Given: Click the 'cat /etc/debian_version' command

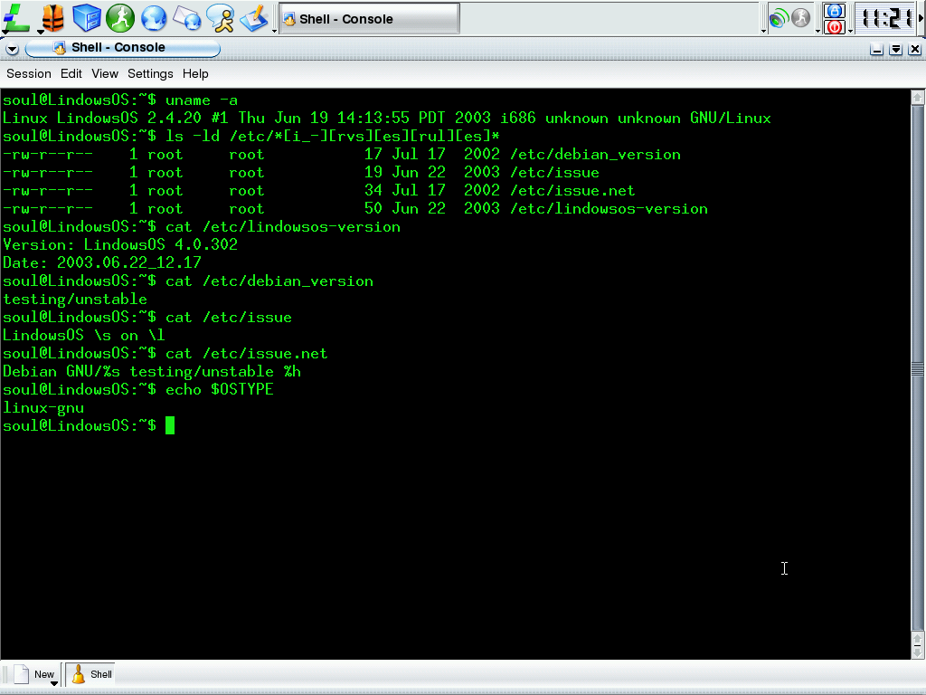Looking at the screenshot, I should coord(269,281).
